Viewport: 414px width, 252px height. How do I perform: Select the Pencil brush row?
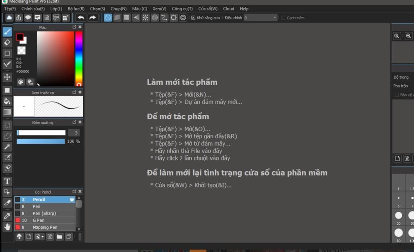click(45, 200)
